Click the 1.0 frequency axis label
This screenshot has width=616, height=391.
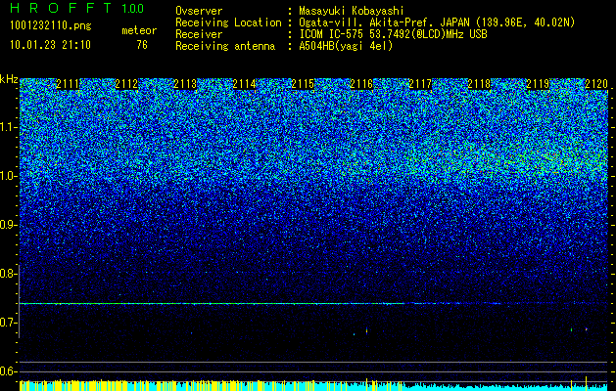pos(8,176)
